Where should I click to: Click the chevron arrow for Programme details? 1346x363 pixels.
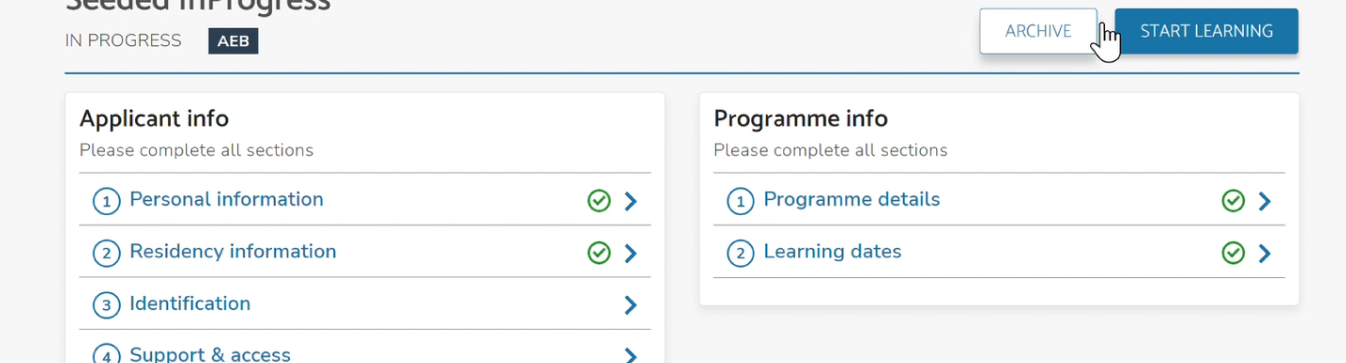1265,201
